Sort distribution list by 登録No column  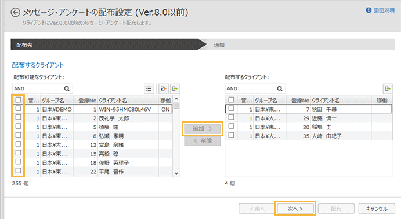[x=298, y=101]
